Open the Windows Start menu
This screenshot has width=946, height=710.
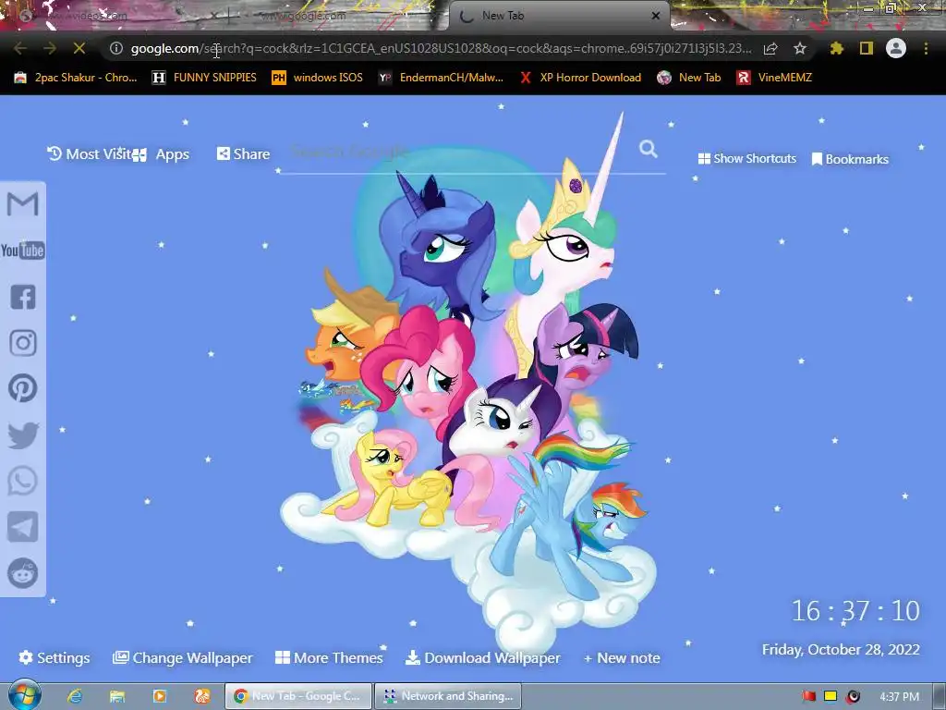point(23,694)
